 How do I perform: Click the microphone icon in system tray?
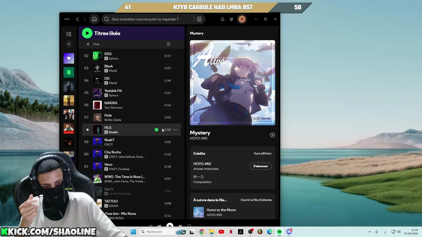(x=377, y=232)
